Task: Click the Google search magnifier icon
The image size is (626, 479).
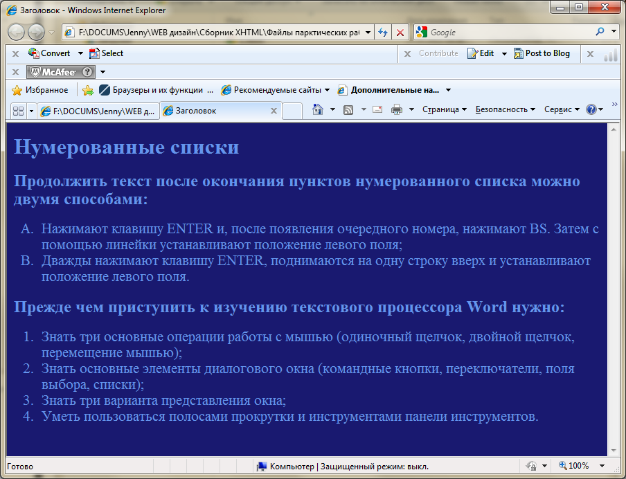Action: pos(600,32)
